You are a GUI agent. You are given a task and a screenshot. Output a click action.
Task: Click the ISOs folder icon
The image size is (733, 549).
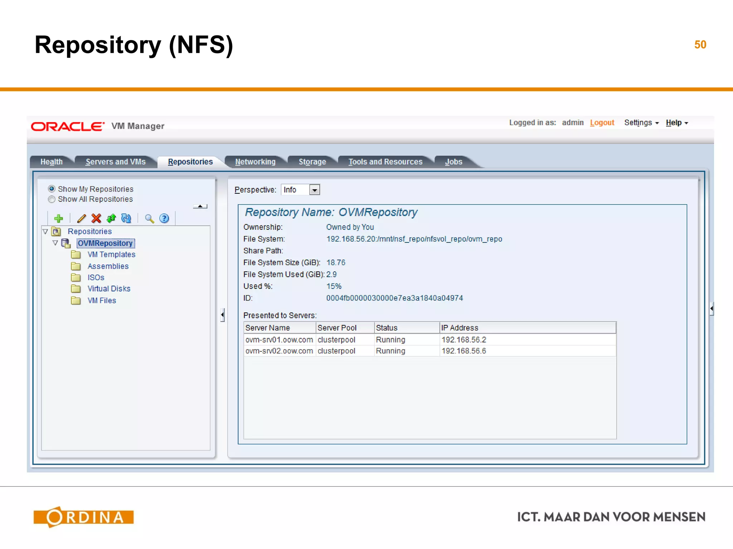tap(76, 277)
